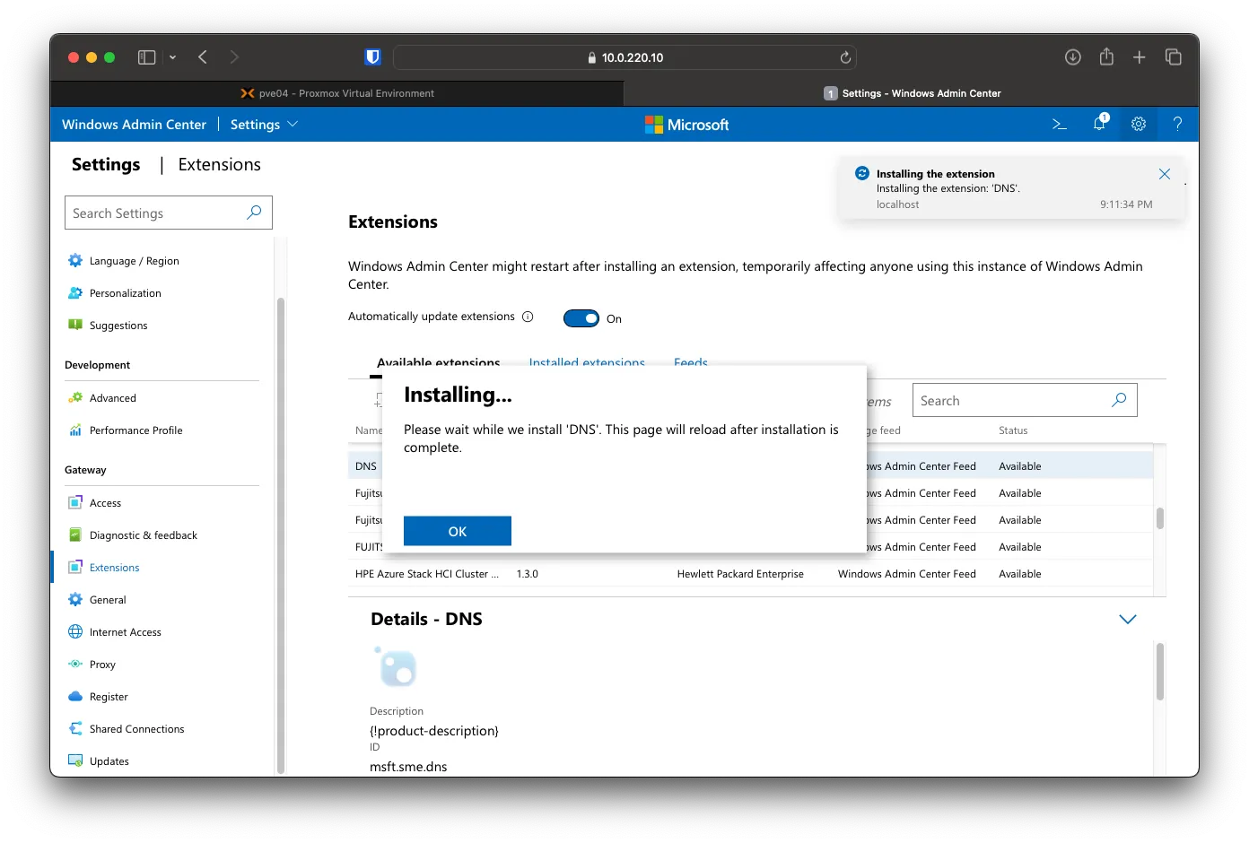This screenshot has height=843, width=1249.
Task: Click the extensions list scrollbar
Action: coord(1159,518)
